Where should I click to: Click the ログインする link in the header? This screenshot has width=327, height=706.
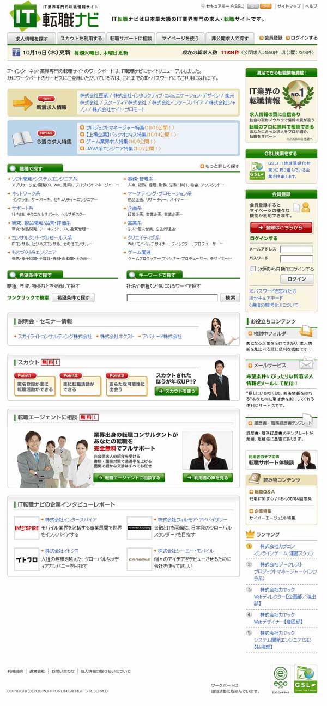301,38
